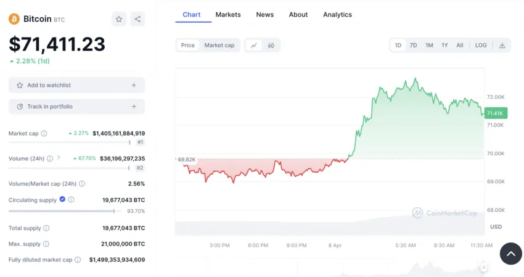Star Bitcoin as a favorite

point(119,19)
